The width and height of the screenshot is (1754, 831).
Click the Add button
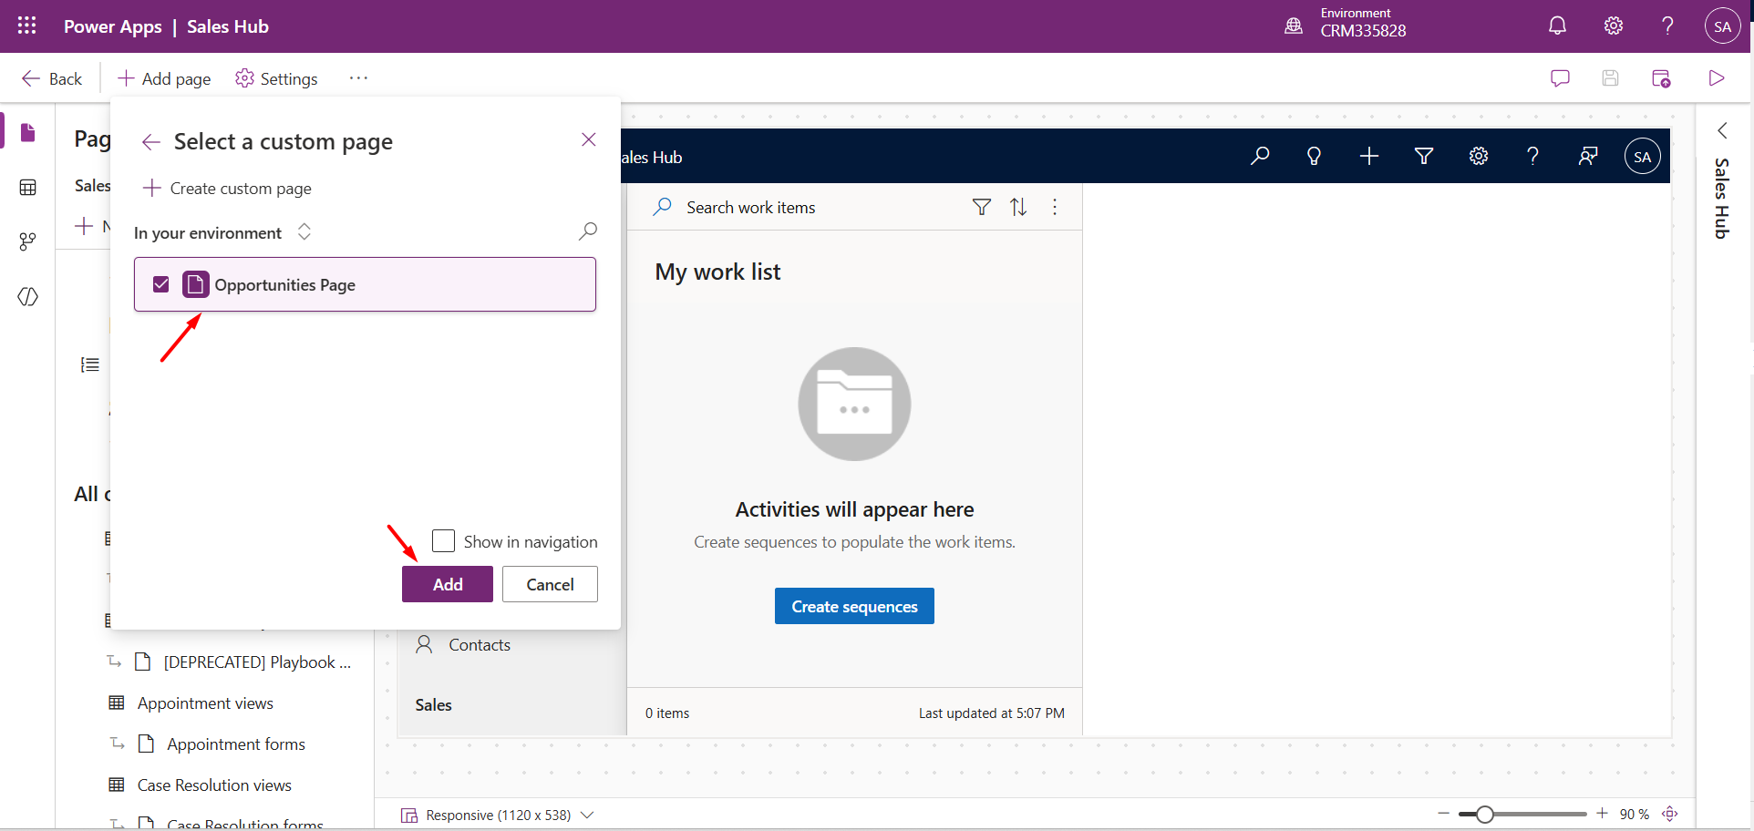(447, 584)
